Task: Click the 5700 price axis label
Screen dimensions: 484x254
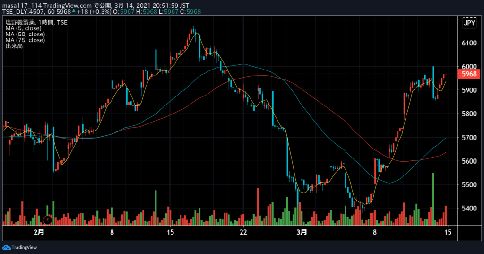Action: tap(469, 138)
